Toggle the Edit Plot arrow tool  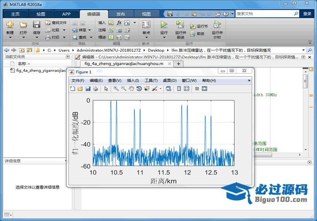[x=106, y=89]
